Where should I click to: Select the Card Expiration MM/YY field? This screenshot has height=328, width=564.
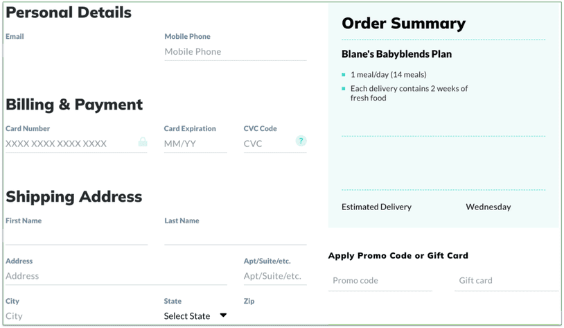(195, 144)
